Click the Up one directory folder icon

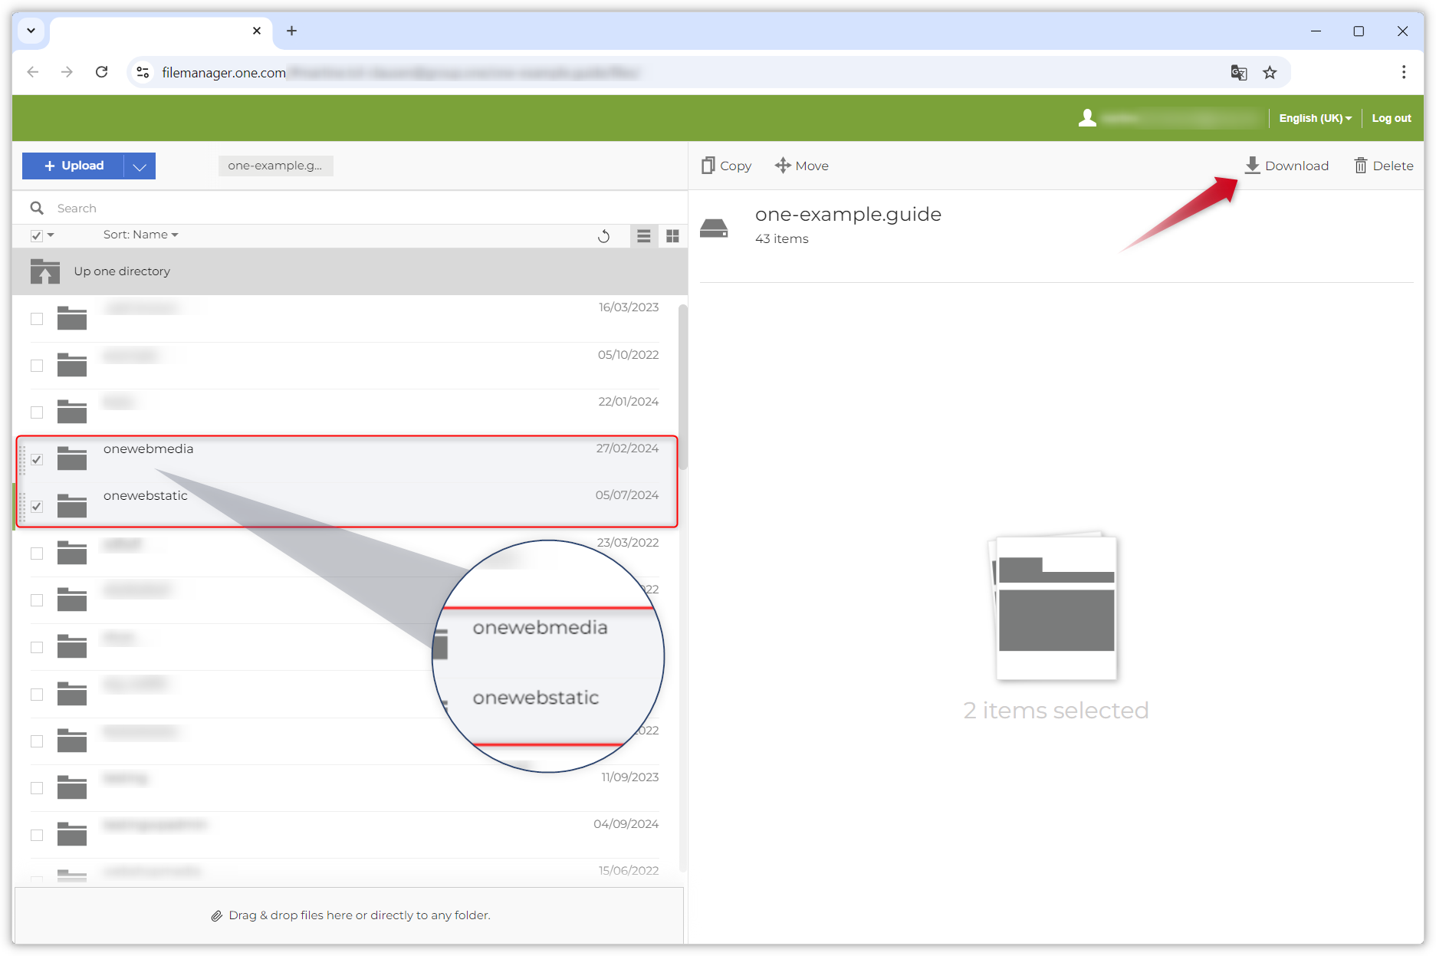pos(45,271)
